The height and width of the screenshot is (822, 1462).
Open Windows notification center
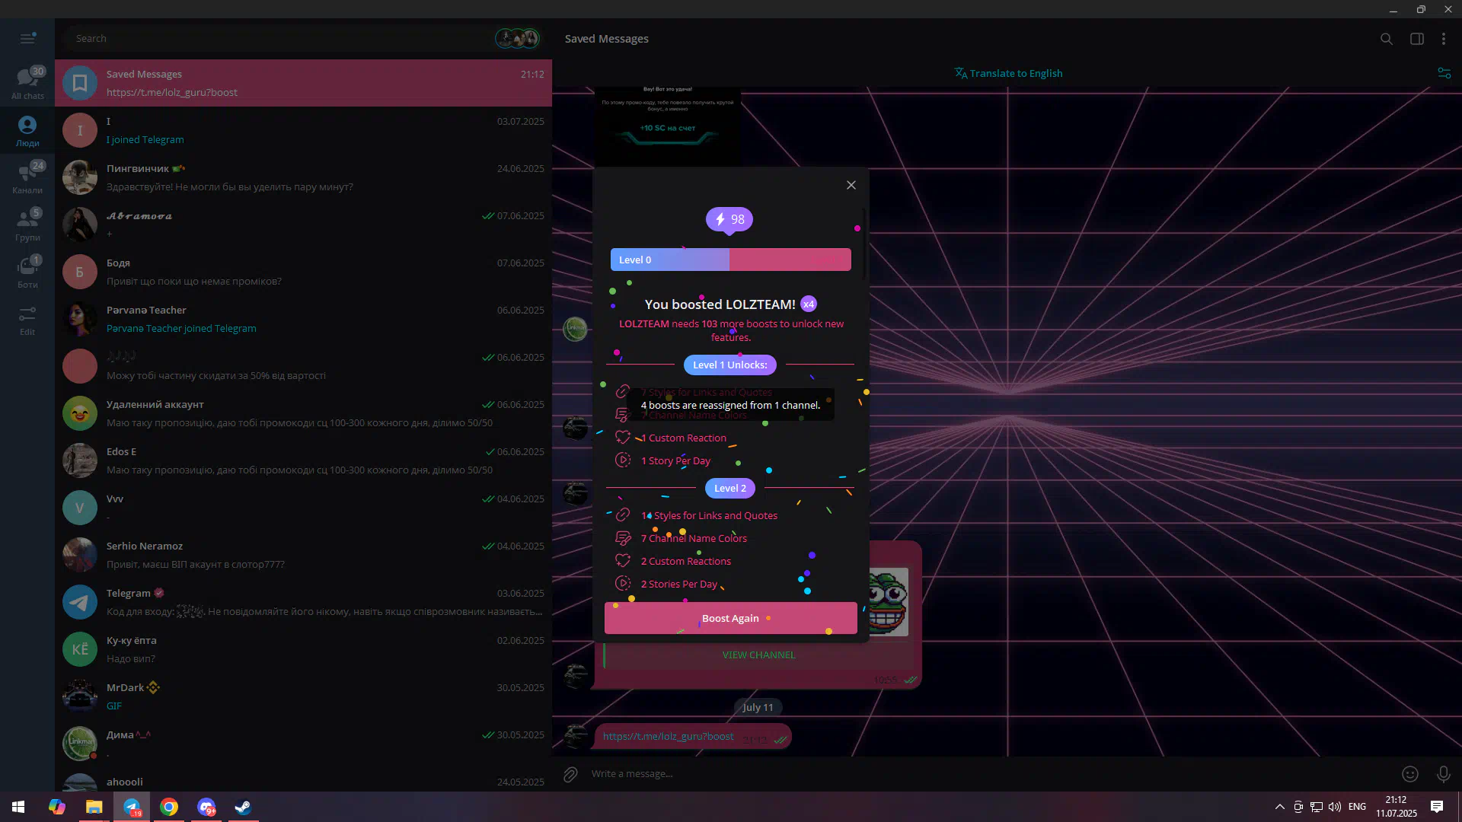[x=1437, y=807]
